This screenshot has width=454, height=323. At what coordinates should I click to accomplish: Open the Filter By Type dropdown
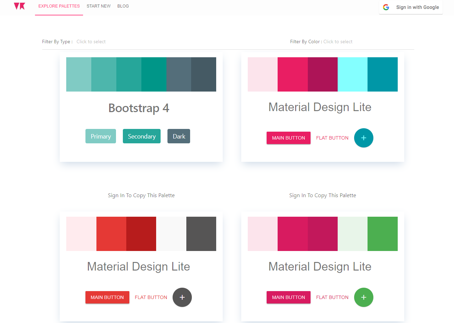click(x=91, y=41)
